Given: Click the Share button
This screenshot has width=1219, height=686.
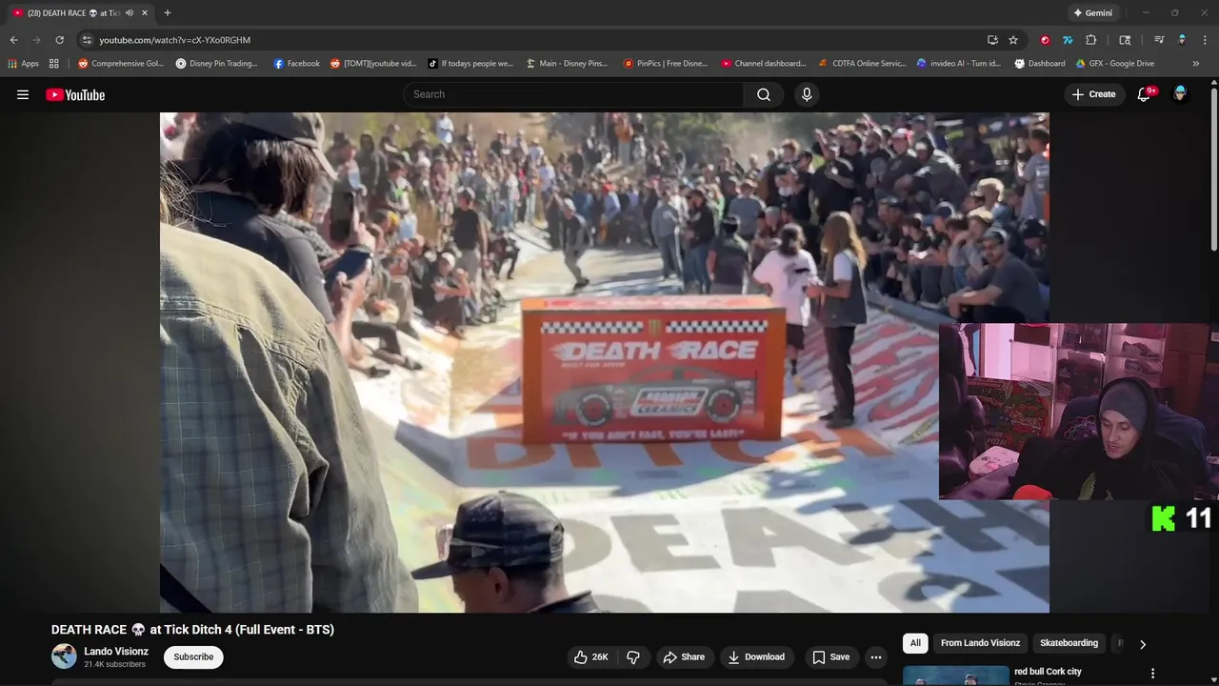Looking at the screenshot, I should pos(684,657).
